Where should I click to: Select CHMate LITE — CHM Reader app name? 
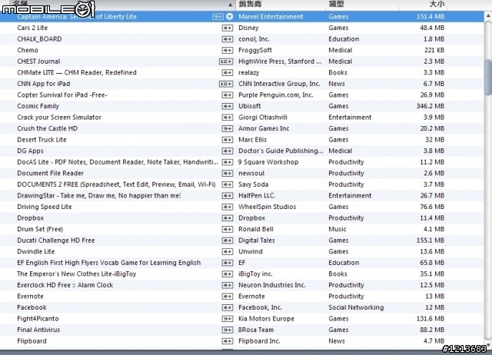point(77,72)
